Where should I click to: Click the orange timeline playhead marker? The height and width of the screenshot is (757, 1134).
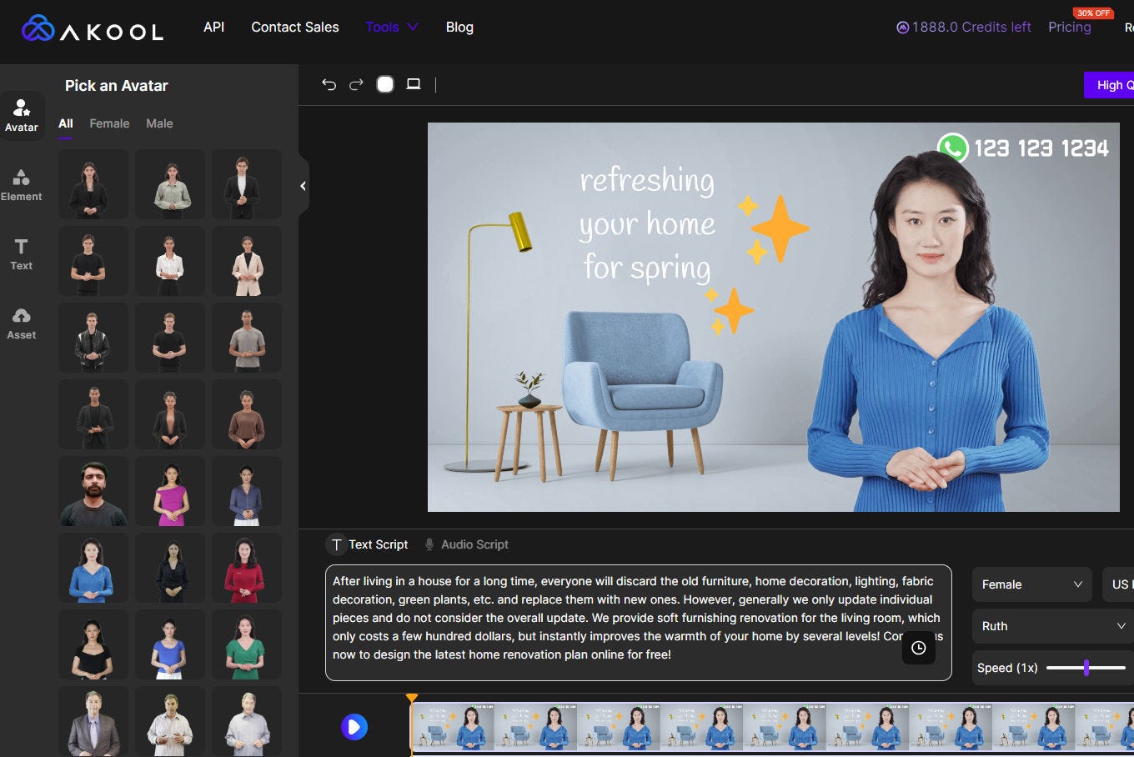pos(411,699)
